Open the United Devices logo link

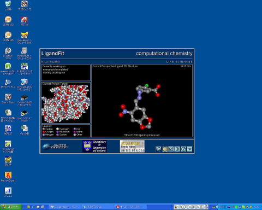55,146
